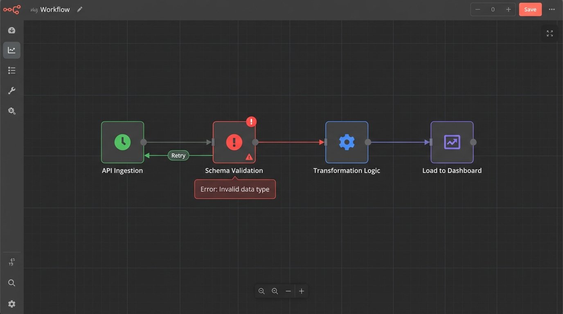Click the Save button
The width and height of the screenshot is (563, 314).
pyautogui.click(x=530, y=9)
